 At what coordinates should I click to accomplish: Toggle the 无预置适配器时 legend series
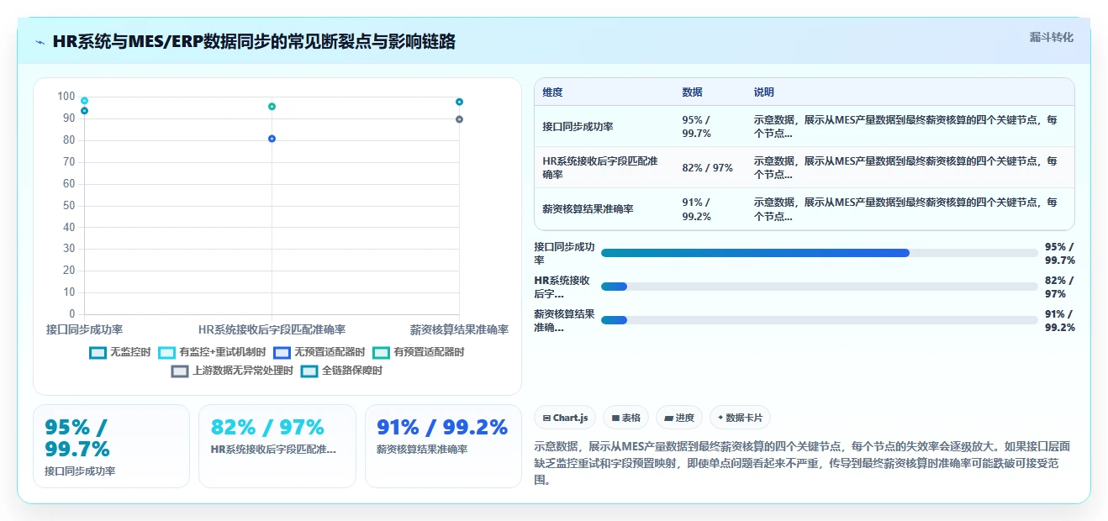319,352
